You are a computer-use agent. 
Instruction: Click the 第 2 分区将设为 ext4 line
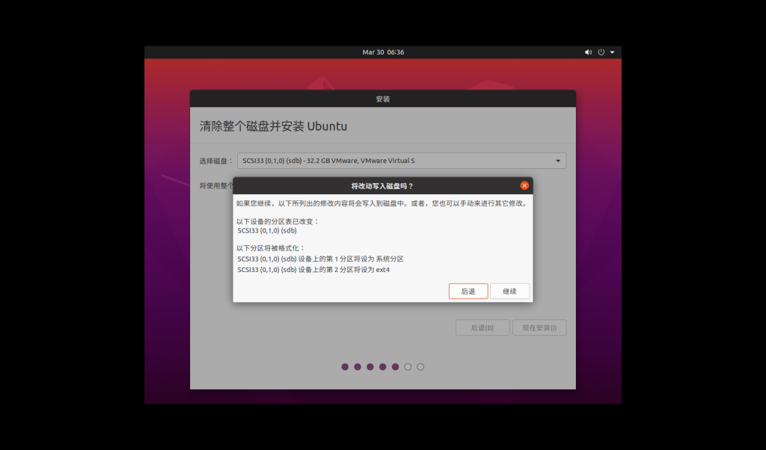pyautogui.click(x=313, y=270)
